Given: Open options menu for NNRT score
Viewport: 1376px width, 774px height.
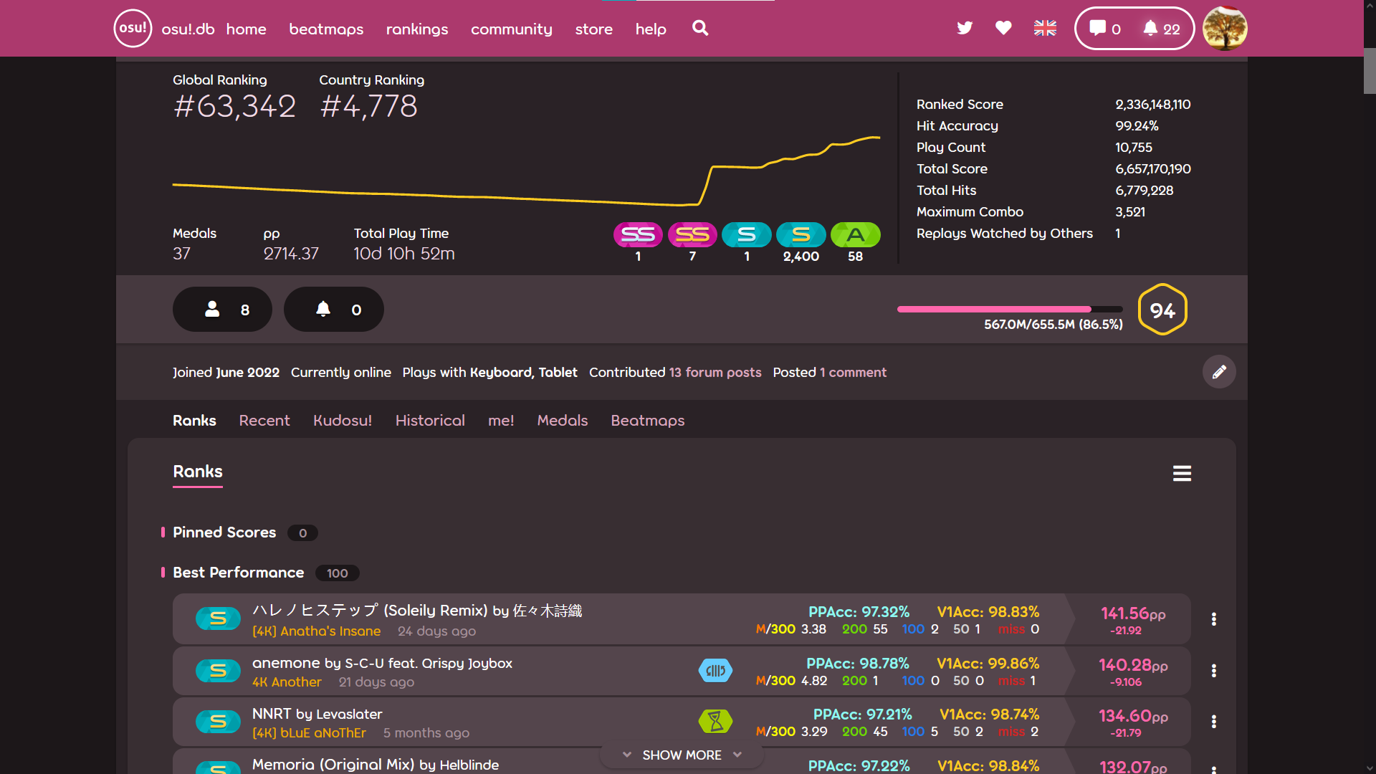Looking at the screenshot, I should 1213,722.
